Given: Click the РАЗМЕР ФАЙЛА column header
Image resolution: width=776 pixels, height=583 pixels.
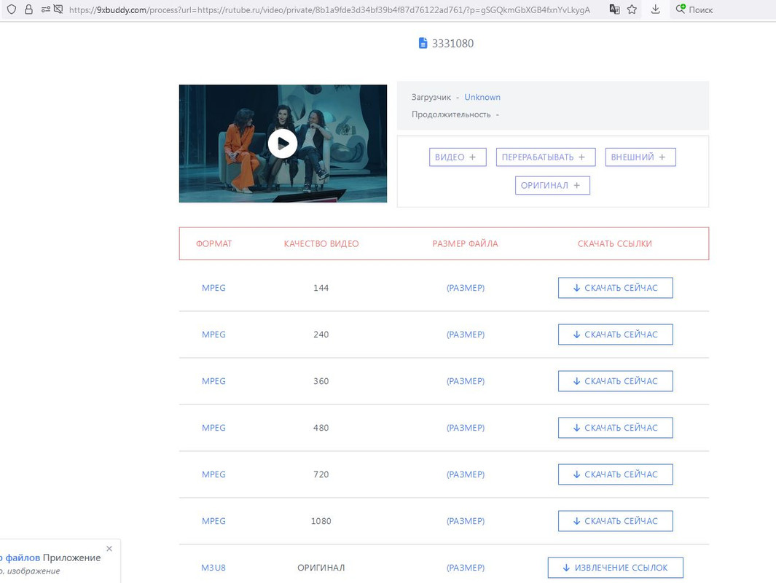Looking at the screenshot, I should pyautogui.click(x=465, y=243).
